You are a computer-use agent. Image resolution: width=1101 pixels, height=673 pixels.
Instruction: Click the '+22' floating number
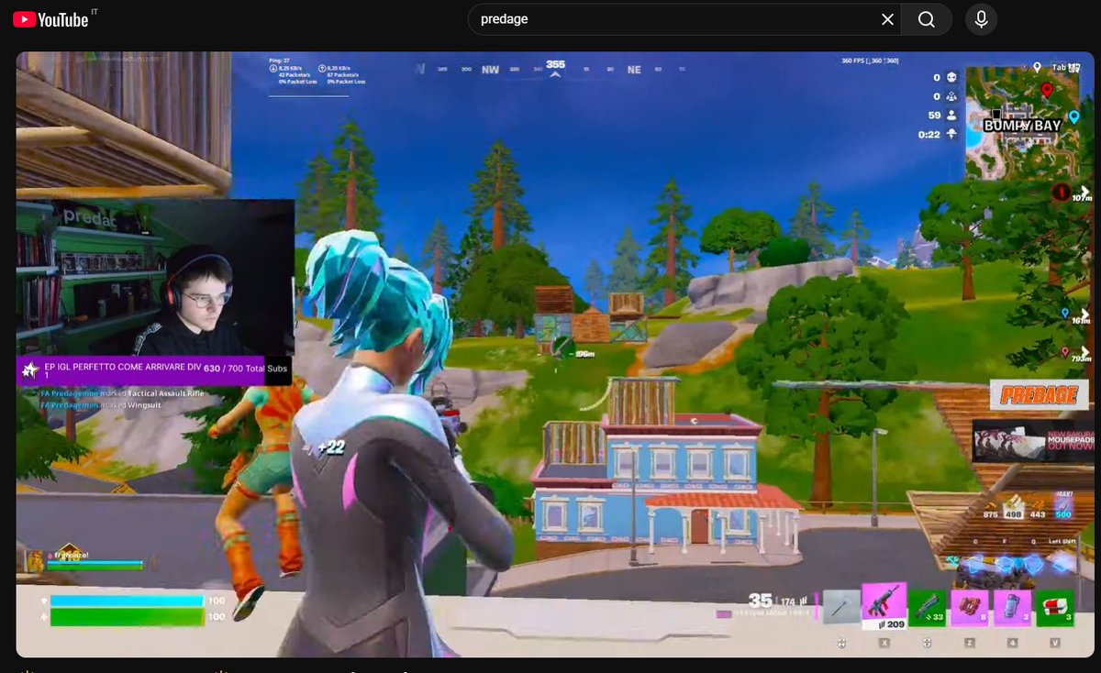[330, 447]
